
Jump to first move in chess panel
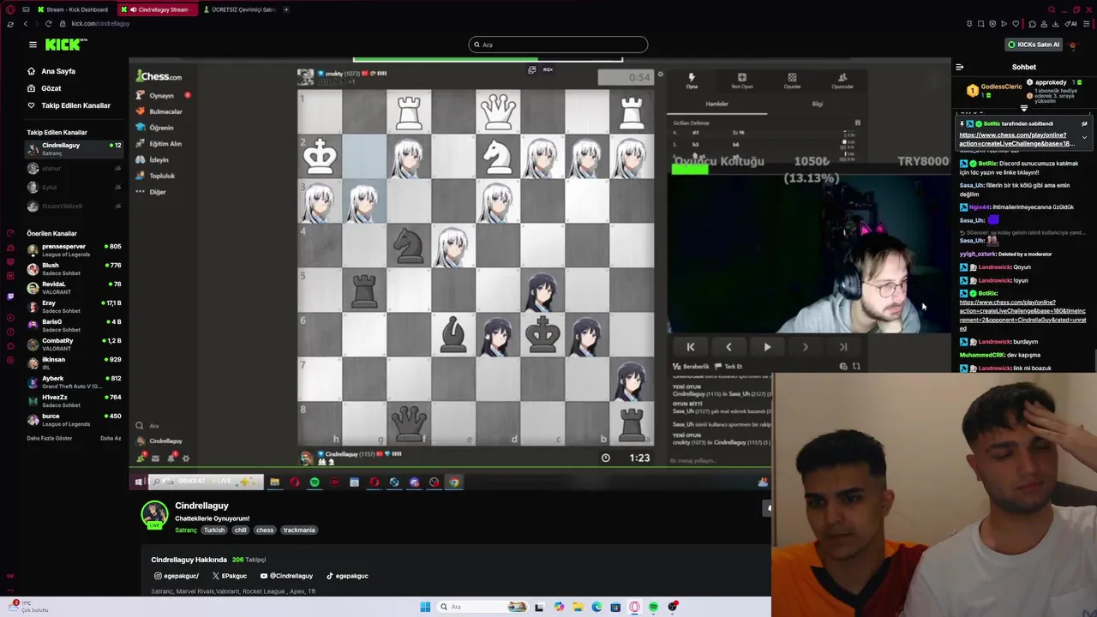[690, 347]
